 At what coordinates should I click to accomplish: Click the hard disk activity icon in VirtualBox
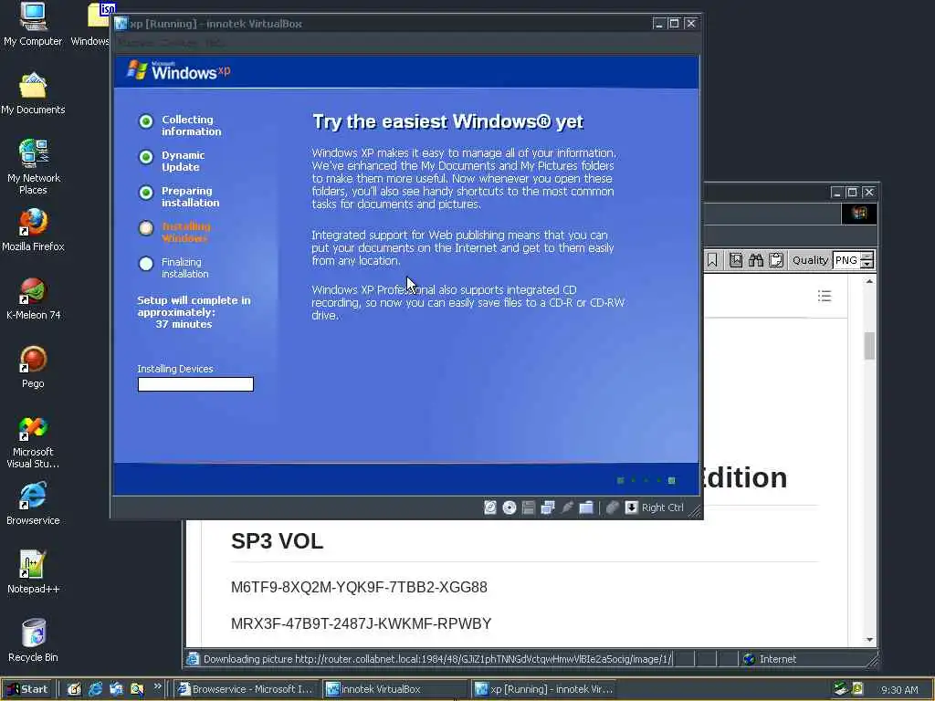pos(490,507)
